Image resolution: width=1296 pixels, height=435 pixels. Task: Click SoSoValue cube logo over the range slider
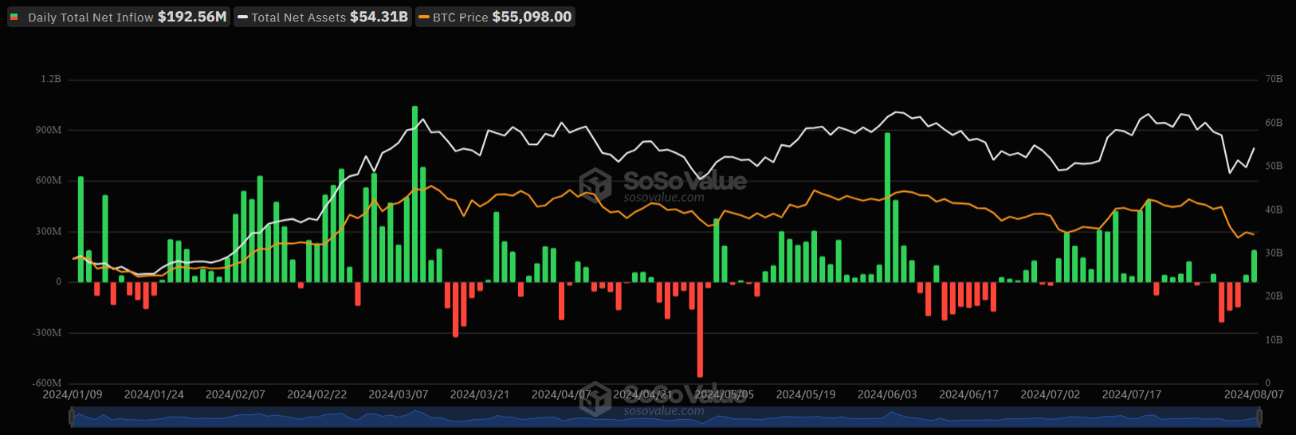595,398
